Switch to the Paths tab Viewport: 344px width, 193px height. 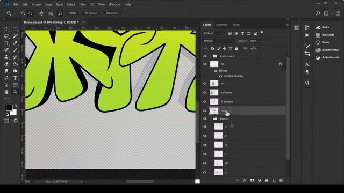coord(236,25)
